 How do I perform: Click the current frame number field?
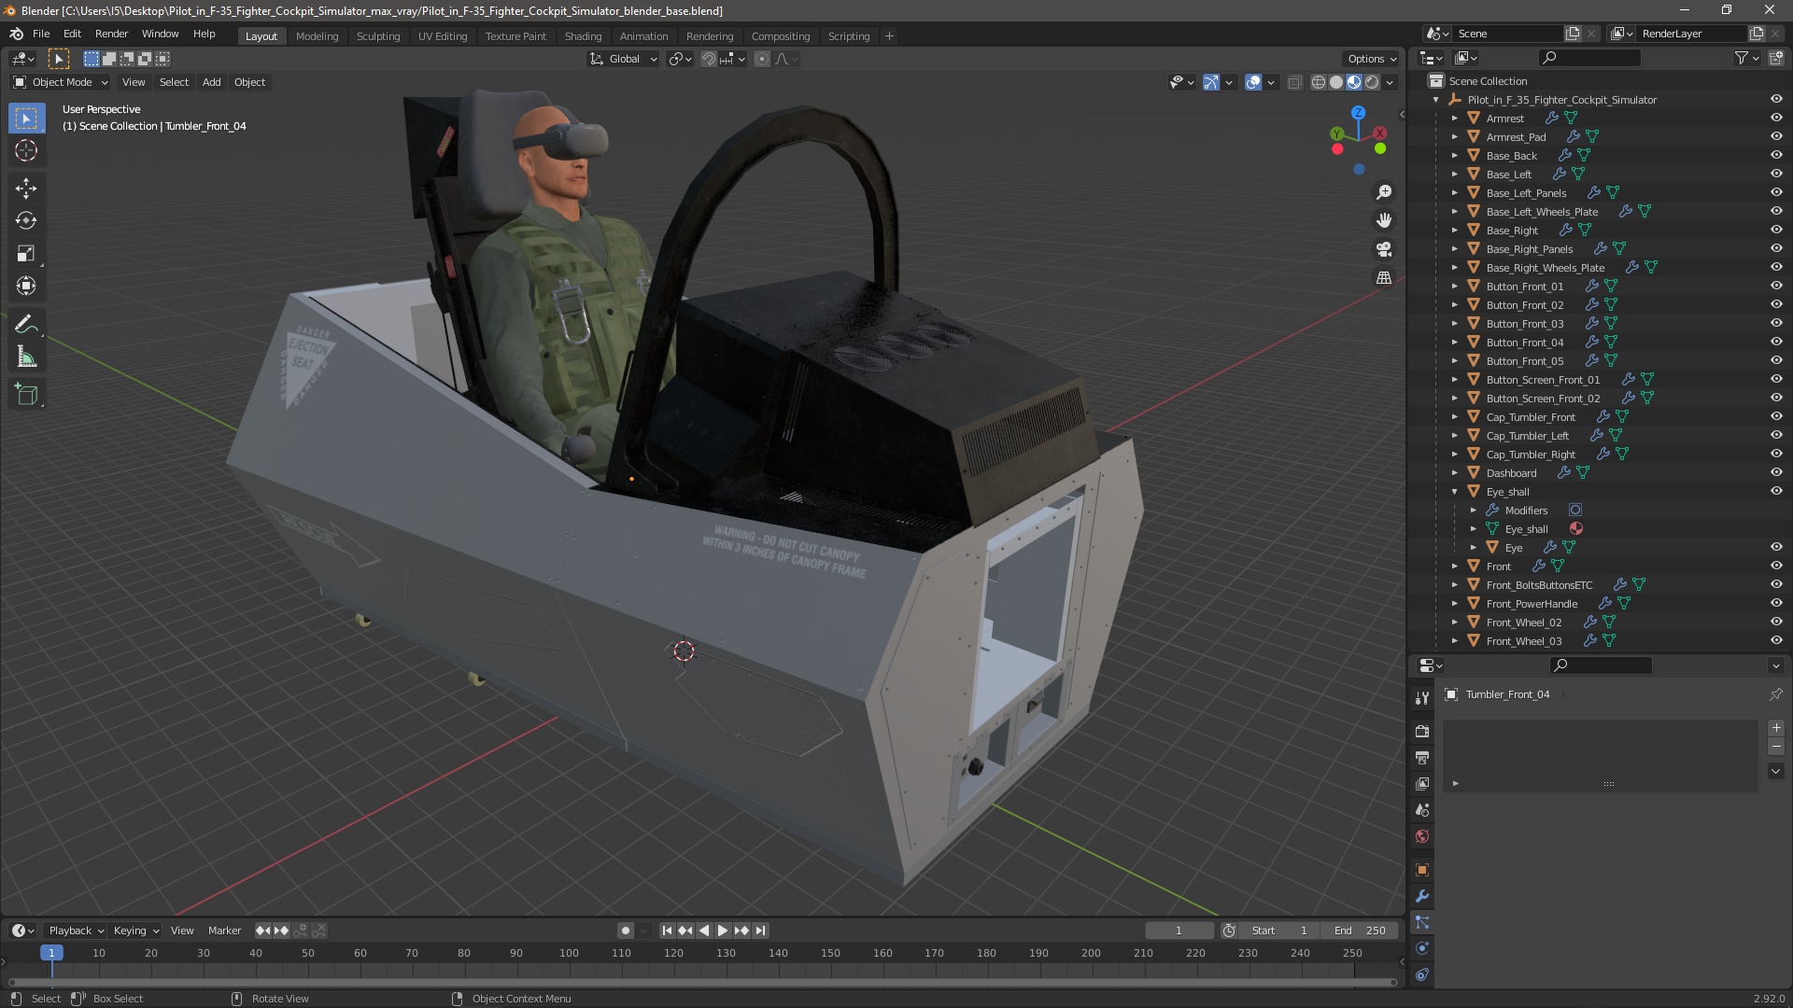click(1179, 931)
